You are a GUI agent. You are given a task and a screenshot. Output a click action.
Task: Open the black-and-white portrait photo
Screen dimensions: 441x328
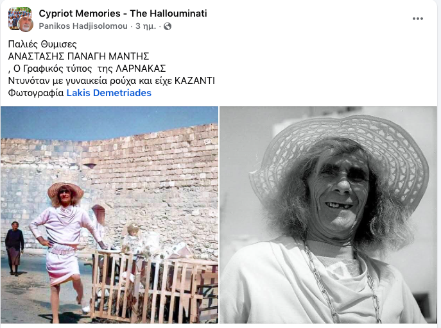click(328, 215)
